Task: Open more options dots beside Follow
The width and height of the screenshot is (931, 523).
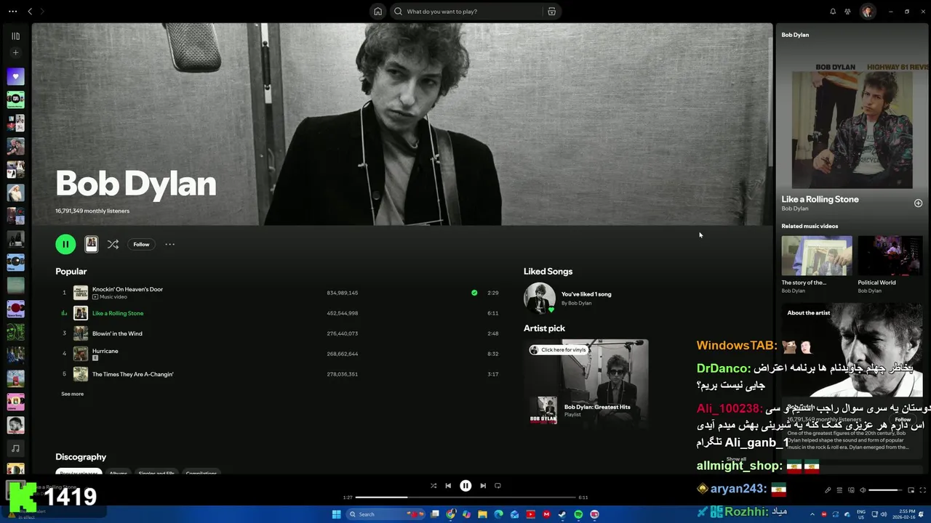Action: click(169, 244)
